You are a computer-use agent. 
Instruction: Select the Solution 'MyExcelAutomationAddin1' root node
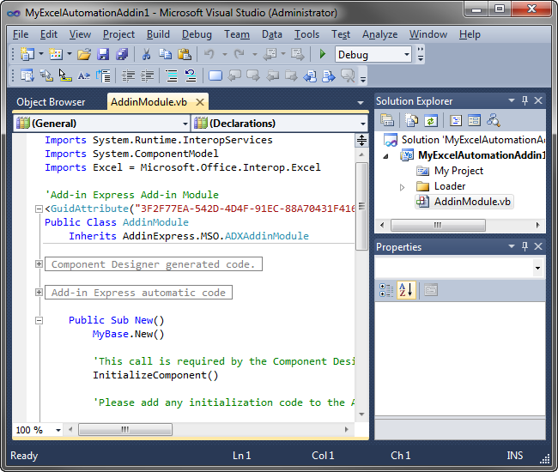click(x=464, y=140)
